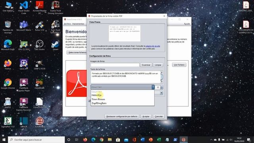The image size is (254, 143).
Task: Select Scania Truck Driving Simulator icon
Action: pos(56,7)
